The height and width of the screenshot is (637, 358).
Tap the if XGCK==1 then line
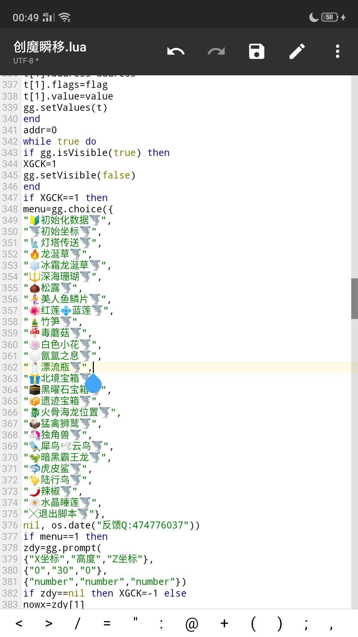(x=65, y=198)
